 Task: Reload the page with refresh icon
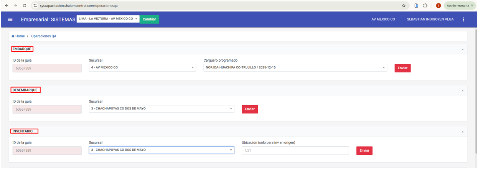(25, 6)
